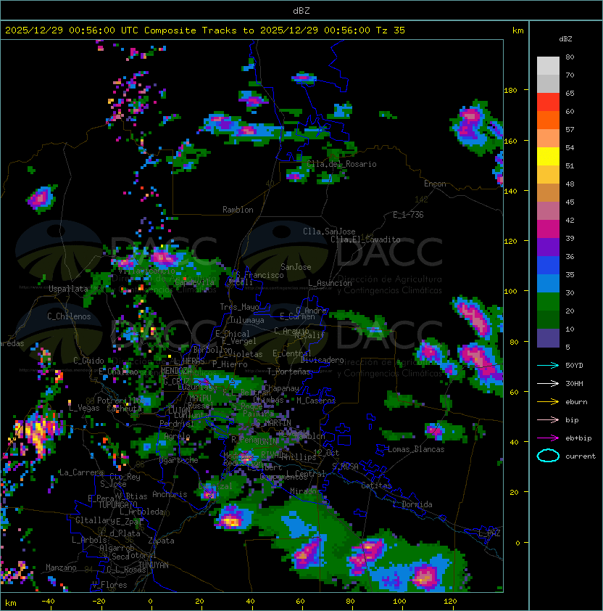Click the 'L_PAZ' place label

point(489,533)
